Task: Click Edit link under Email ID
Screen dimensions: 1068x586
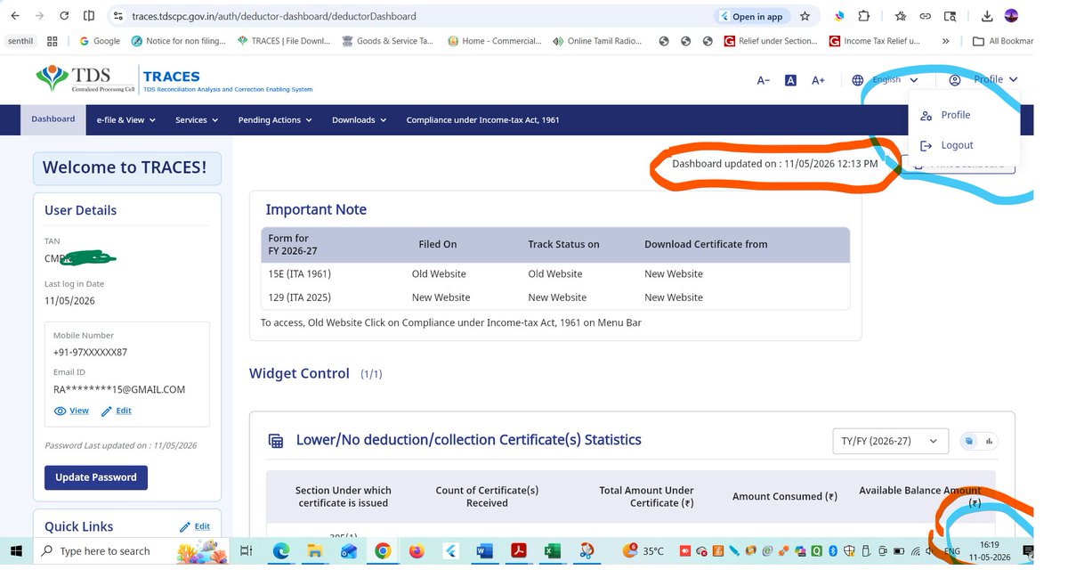Action: click(x=117, y=411)
